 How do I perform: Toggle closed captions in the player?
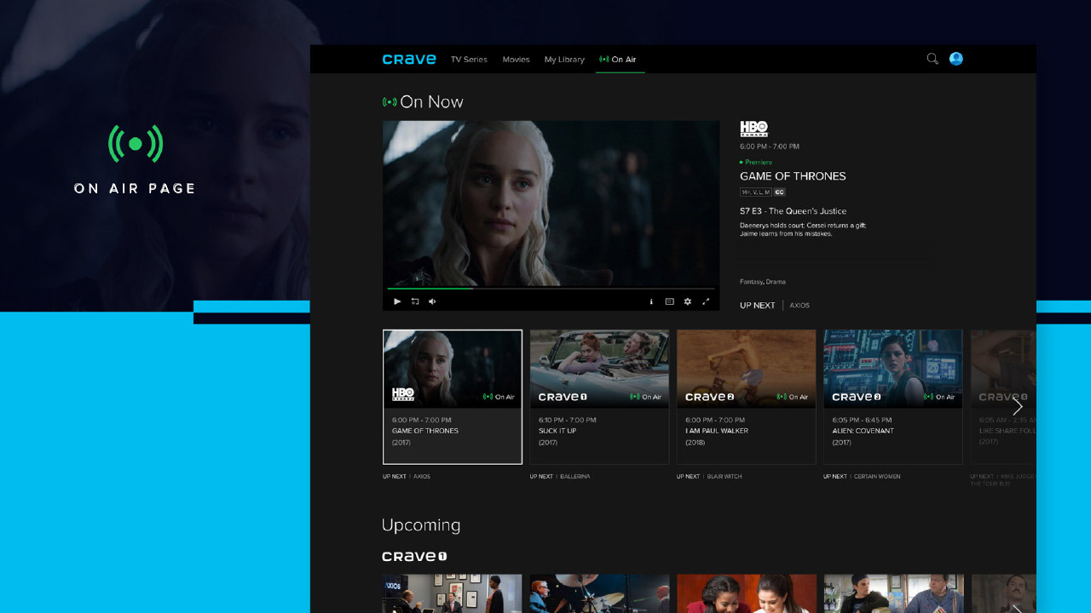coord(669,301)
